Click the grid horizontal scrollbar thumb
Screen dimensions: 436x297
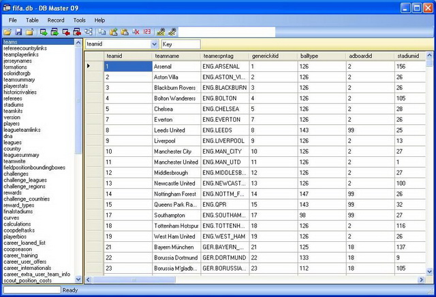pyautogui.click(x=134, y=279)
